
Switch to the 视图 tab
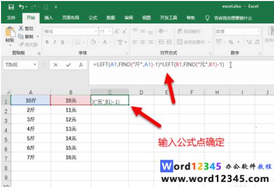146,18
